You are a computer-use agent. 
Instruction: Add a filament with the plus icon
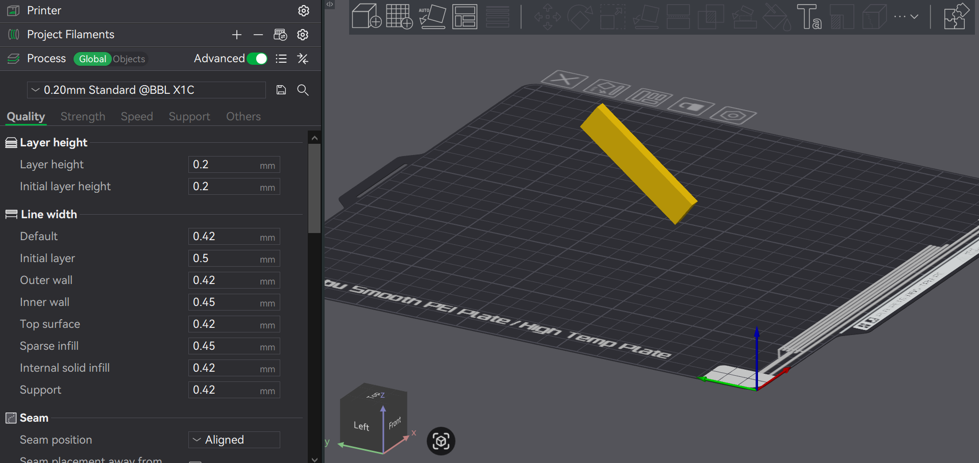pos(236,35)
